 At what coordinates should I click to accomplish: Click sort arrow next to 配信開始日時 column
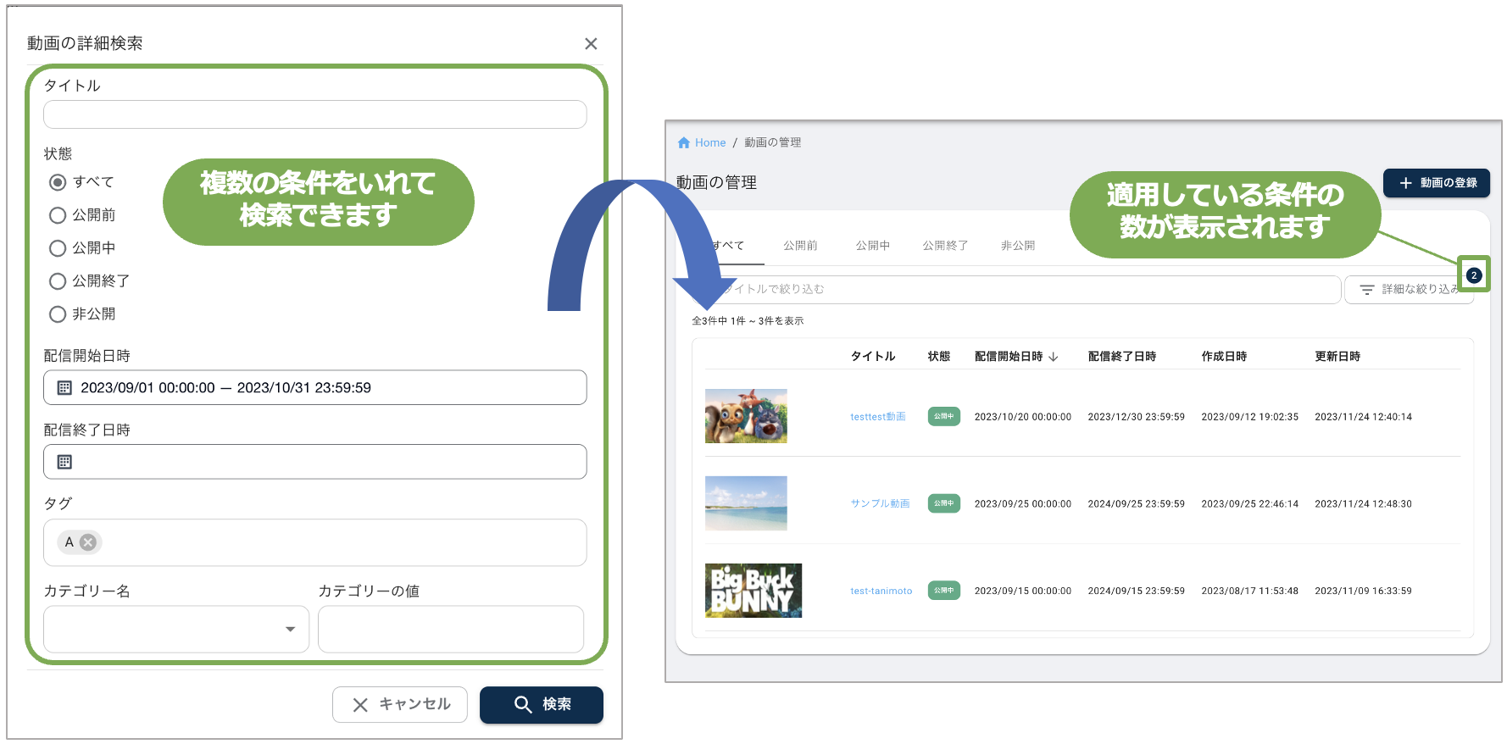coord(1054,357)
